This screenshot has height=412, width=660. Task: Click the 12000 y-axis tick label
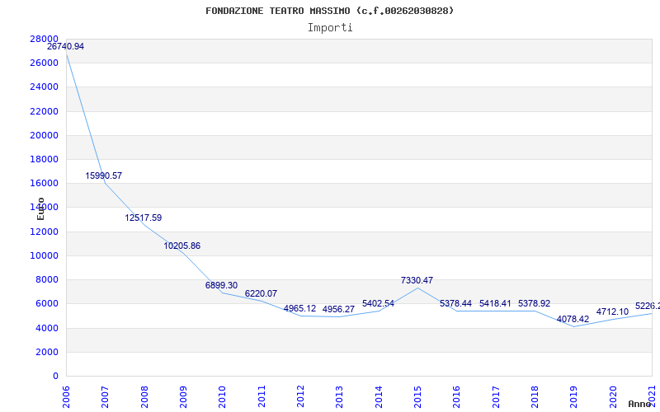(44, 232)
